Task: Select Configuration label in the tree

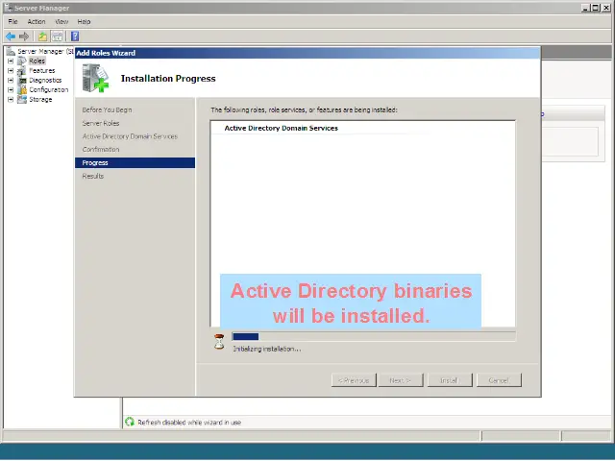Action: [49, 89]
